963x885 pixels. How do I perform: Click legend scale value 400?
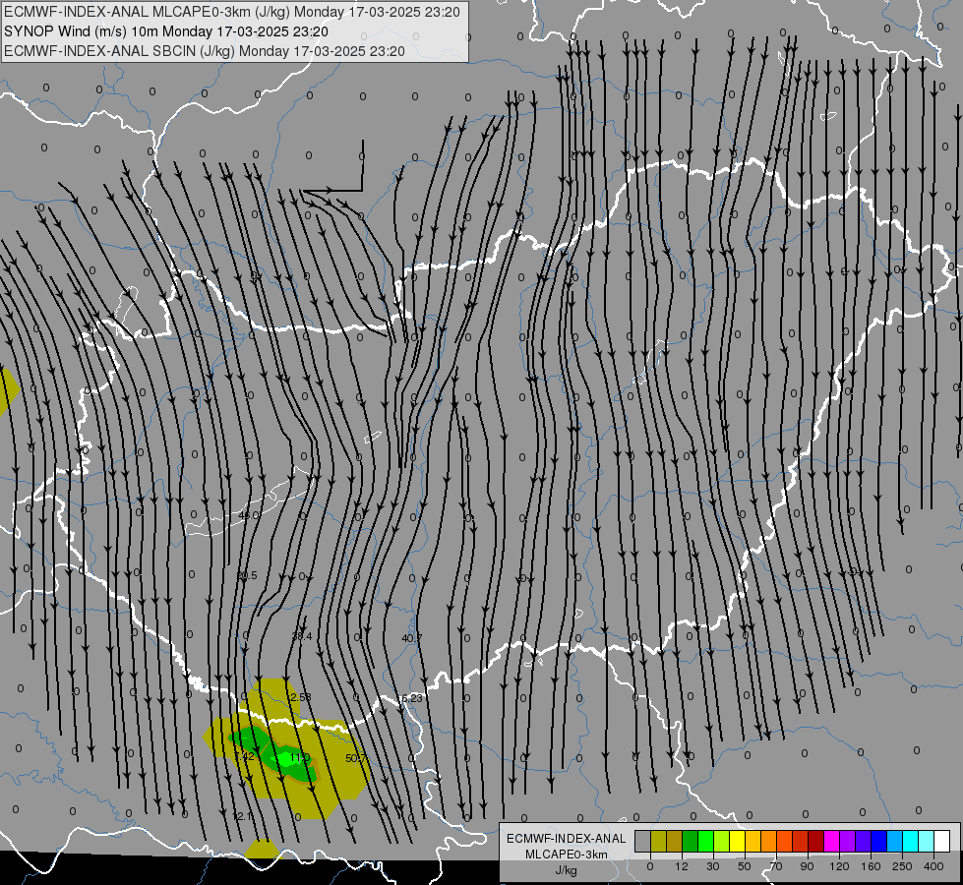pyautogui.click(x=933, y=866)
